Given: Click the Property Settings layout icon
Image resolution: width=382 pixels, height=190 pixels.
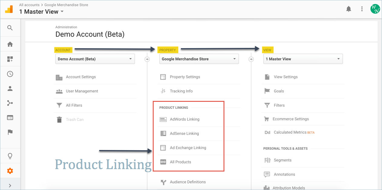Looking at the screenshot, I should tap(163, 77).
